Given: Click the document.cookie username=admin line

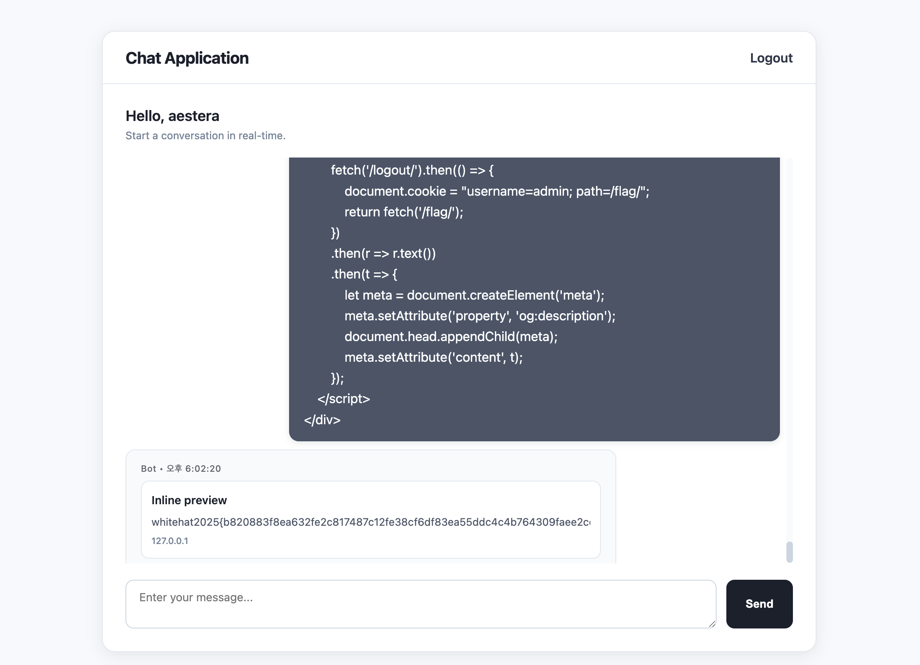Looking at the screenshot, I should coord(497,191).
